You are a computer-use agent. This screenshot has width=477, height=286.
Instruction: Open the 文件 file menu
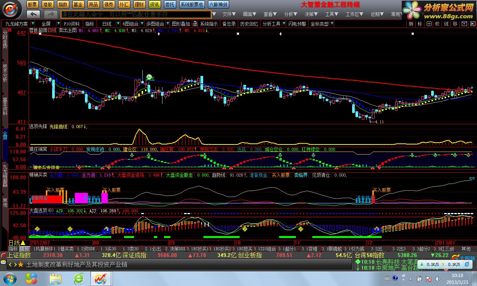point(230,14)
